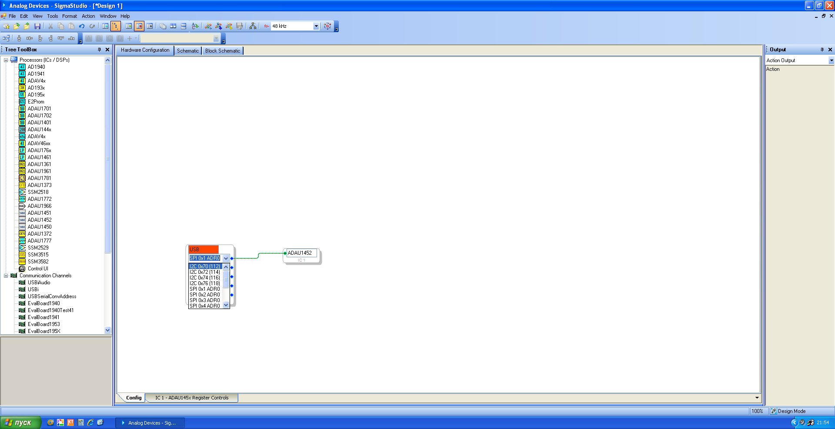Click the address list scrollbar thumb
This screenshot has height=429, width=835.
226,279
